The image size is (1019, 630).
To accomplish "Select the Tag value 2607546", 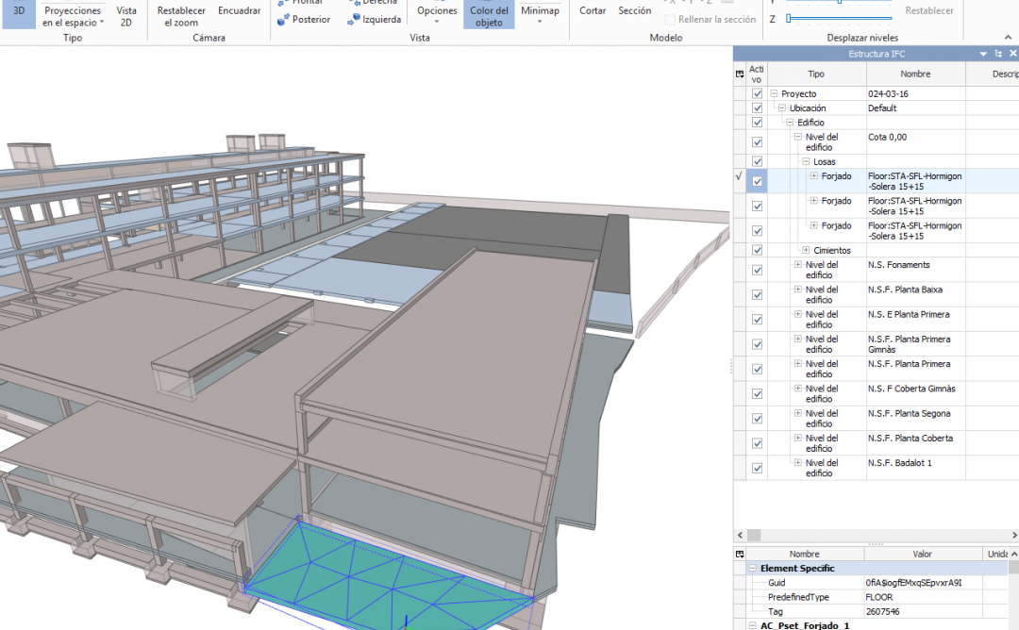I will coord(923,611).
